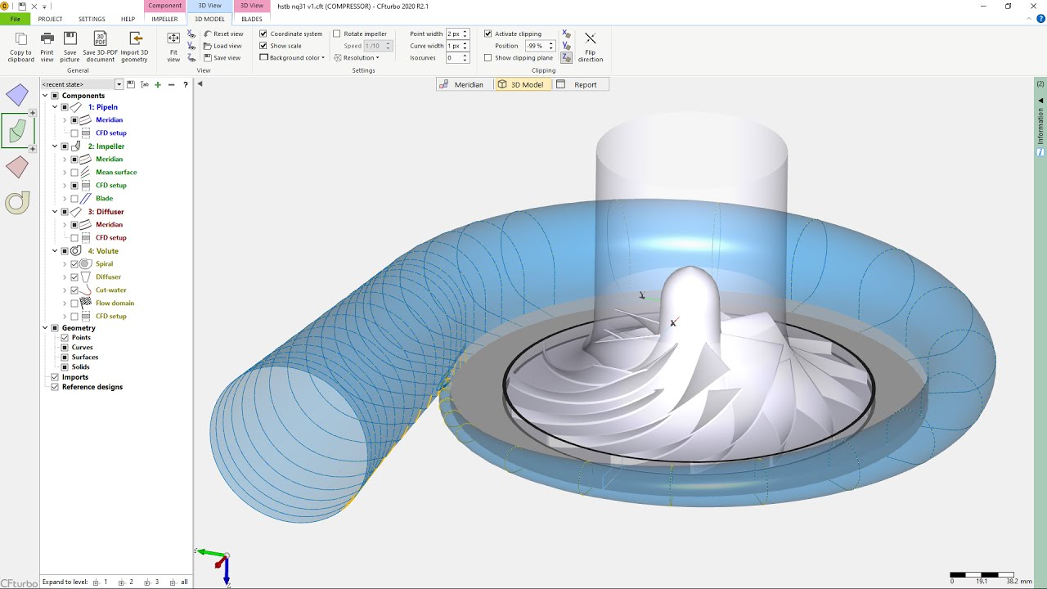1047x589 pixels.
Task: Switch to the IMPELLER ribbon tab
Action: 164,19
